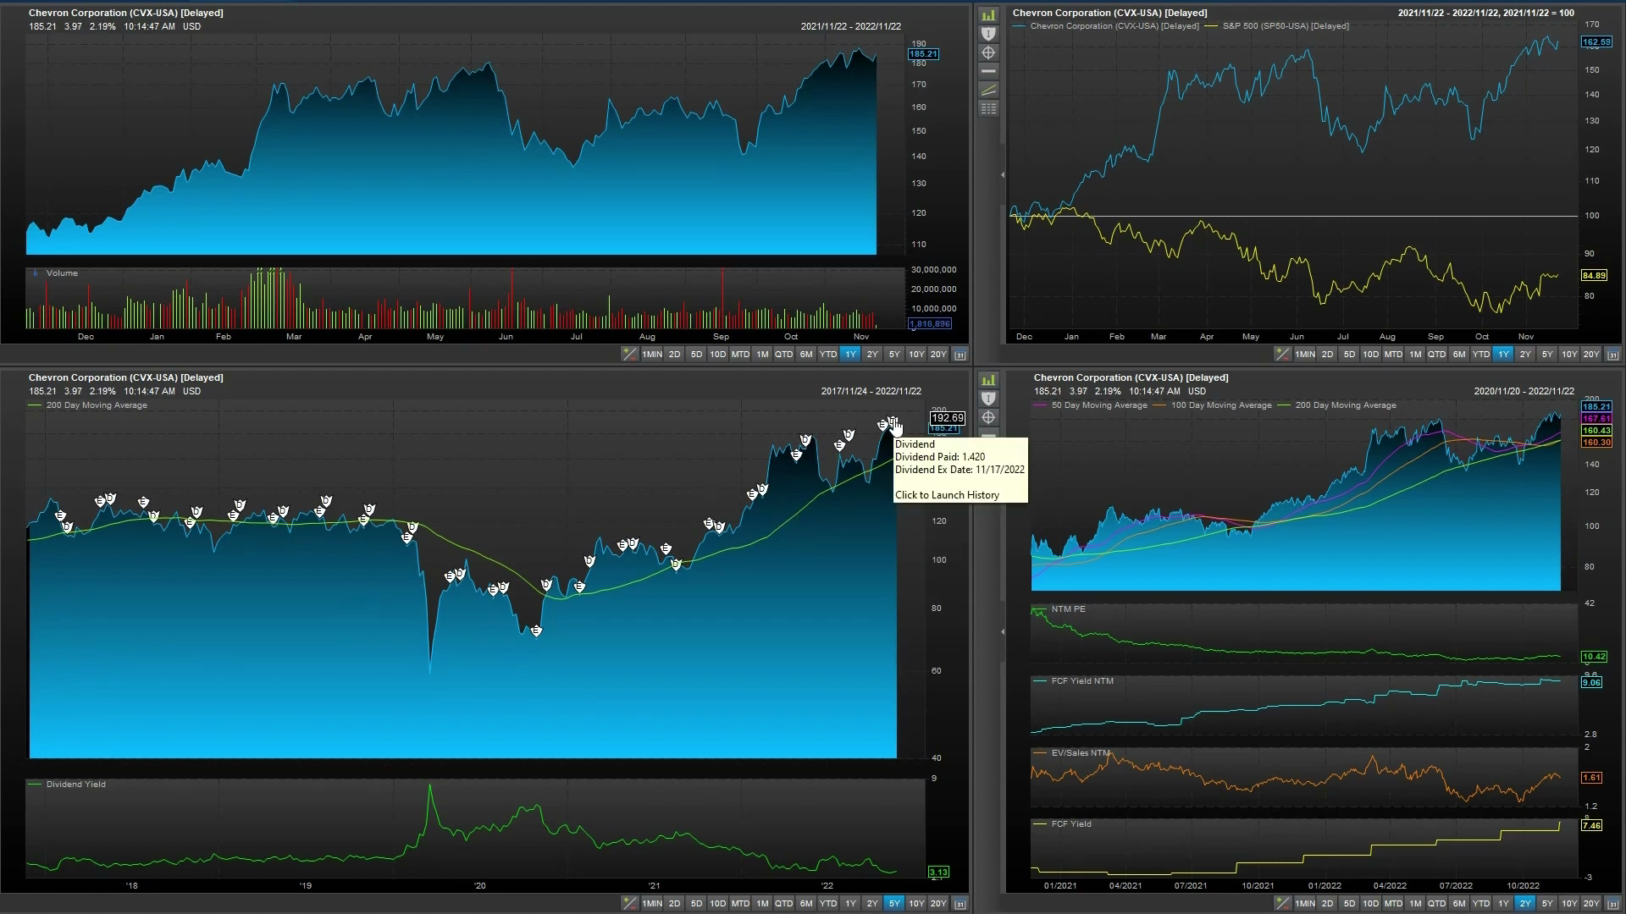
Task: Select 5D range under the volume chart
Action: point(696,355)
